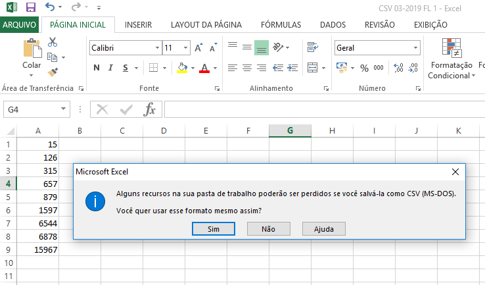Screen dimensions: 485x285
Task: Click the Copy icon
Action: pos(52,57)
